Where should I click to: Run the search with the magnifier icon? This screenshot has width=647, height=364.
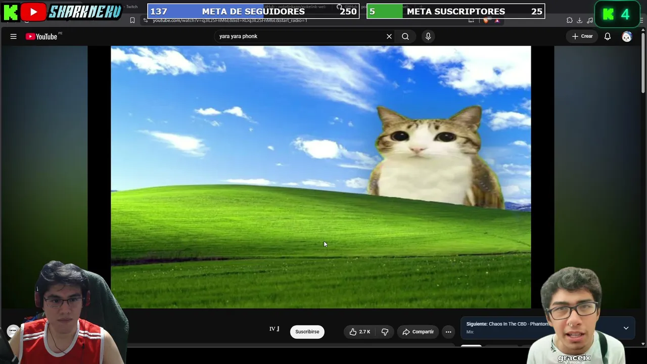(x=405, y=36)
